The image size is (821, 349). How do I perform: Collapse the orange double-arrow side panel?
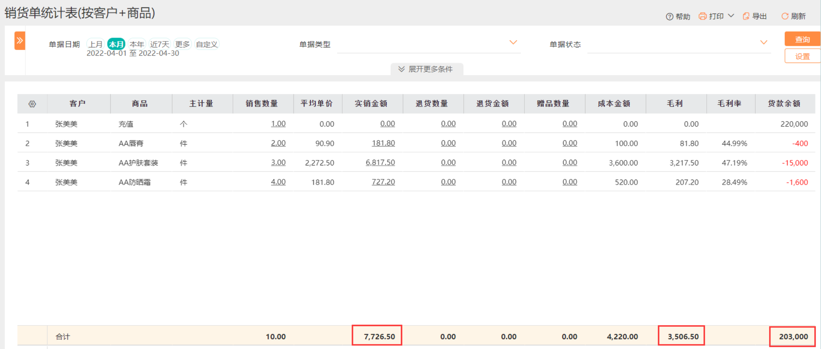point(20,41)
